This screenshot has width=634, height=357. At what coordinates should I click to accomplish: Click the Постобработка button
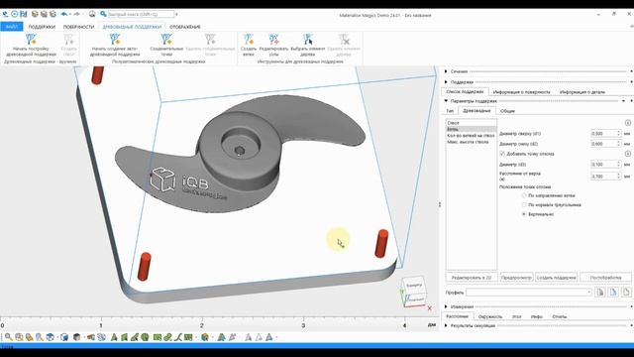605,278
